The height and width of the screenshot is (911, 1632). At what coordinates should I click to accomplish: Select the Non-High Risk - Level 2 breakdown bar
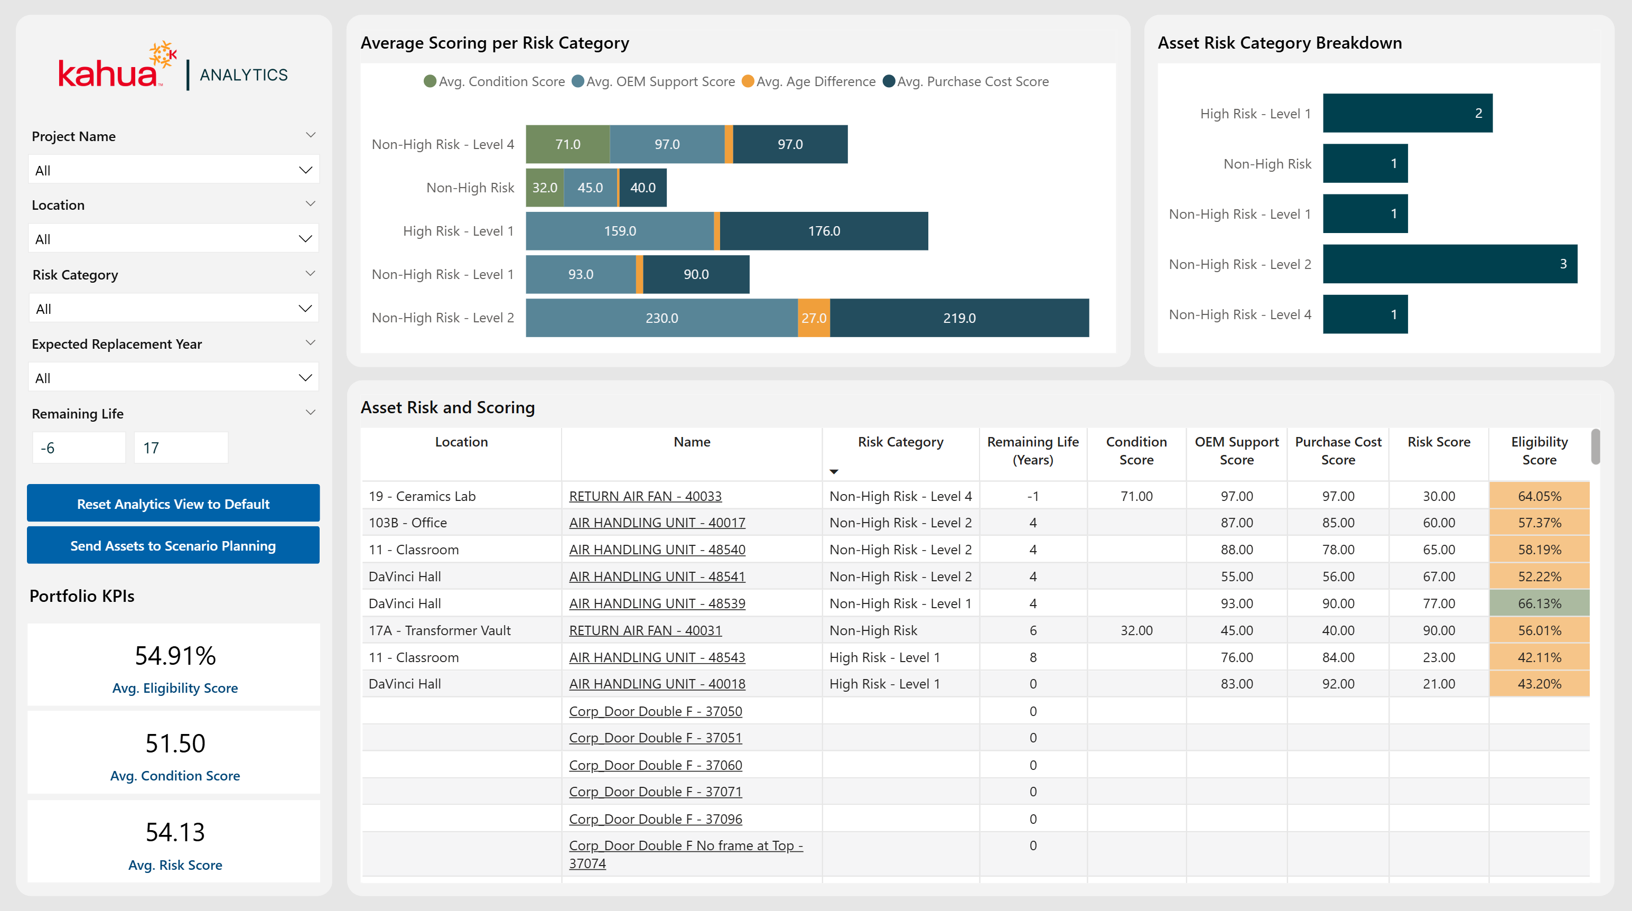tap(1450, 264)
